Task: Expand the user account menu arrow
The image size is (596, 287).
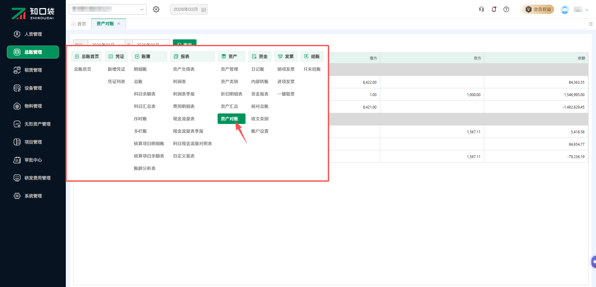Action: coord(587,10)
